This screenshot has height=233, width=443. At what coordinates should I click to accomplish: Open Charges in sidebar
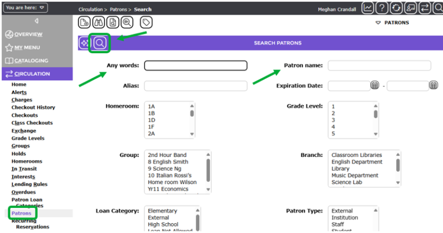click(22, 100)
